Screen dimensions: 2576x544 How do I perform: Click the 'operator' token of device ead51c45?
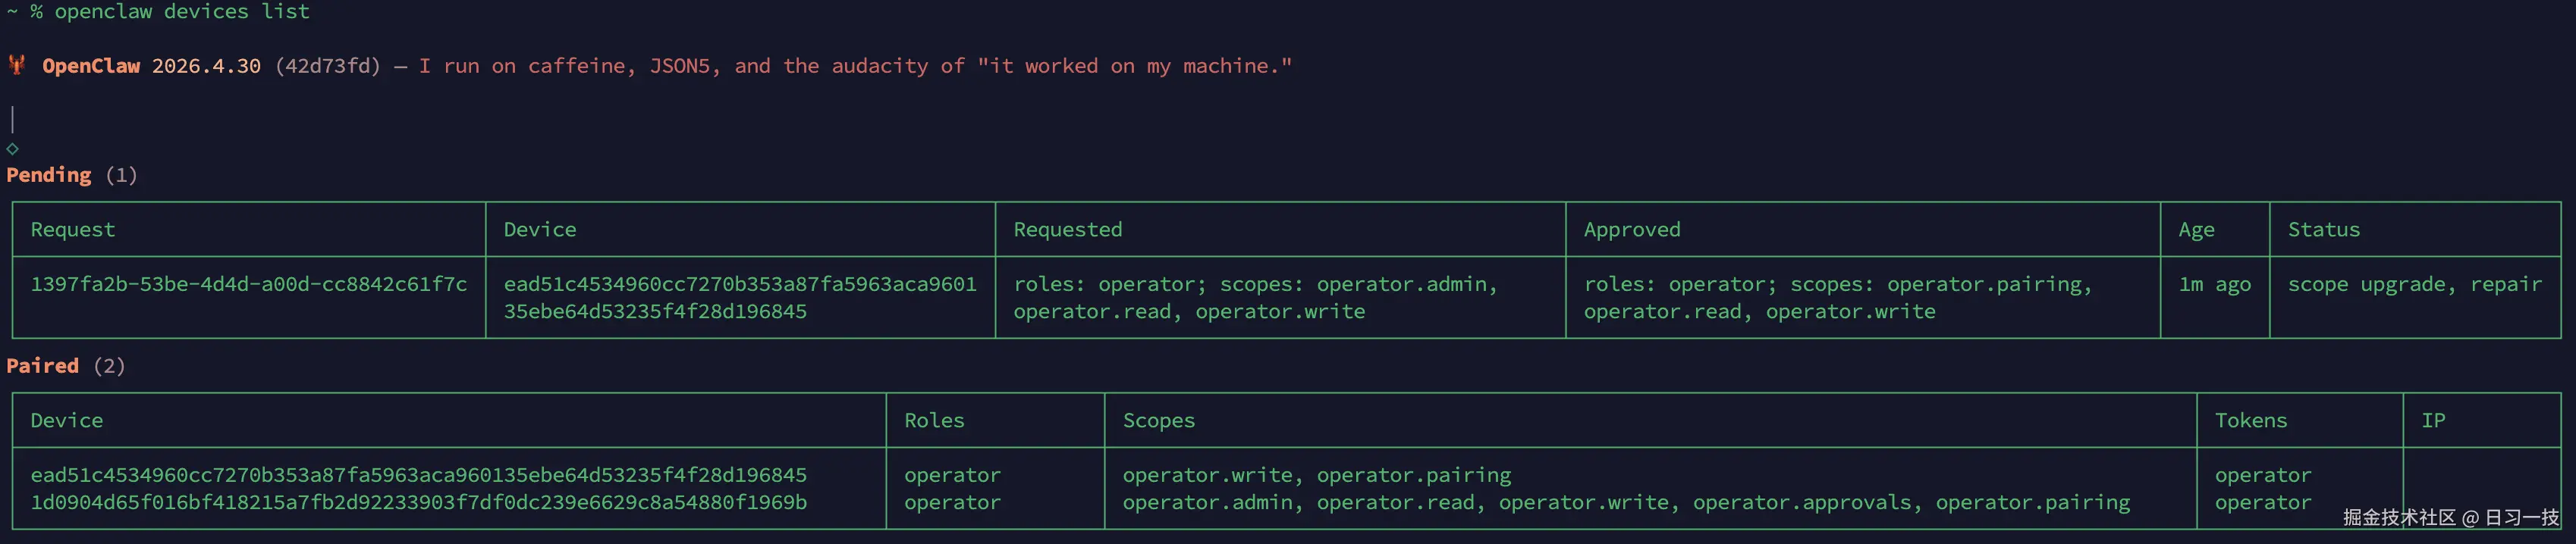(2263, 475)
